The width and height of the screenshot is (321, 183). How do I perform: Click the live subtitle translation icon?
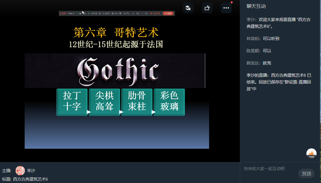tap(188, 8)
